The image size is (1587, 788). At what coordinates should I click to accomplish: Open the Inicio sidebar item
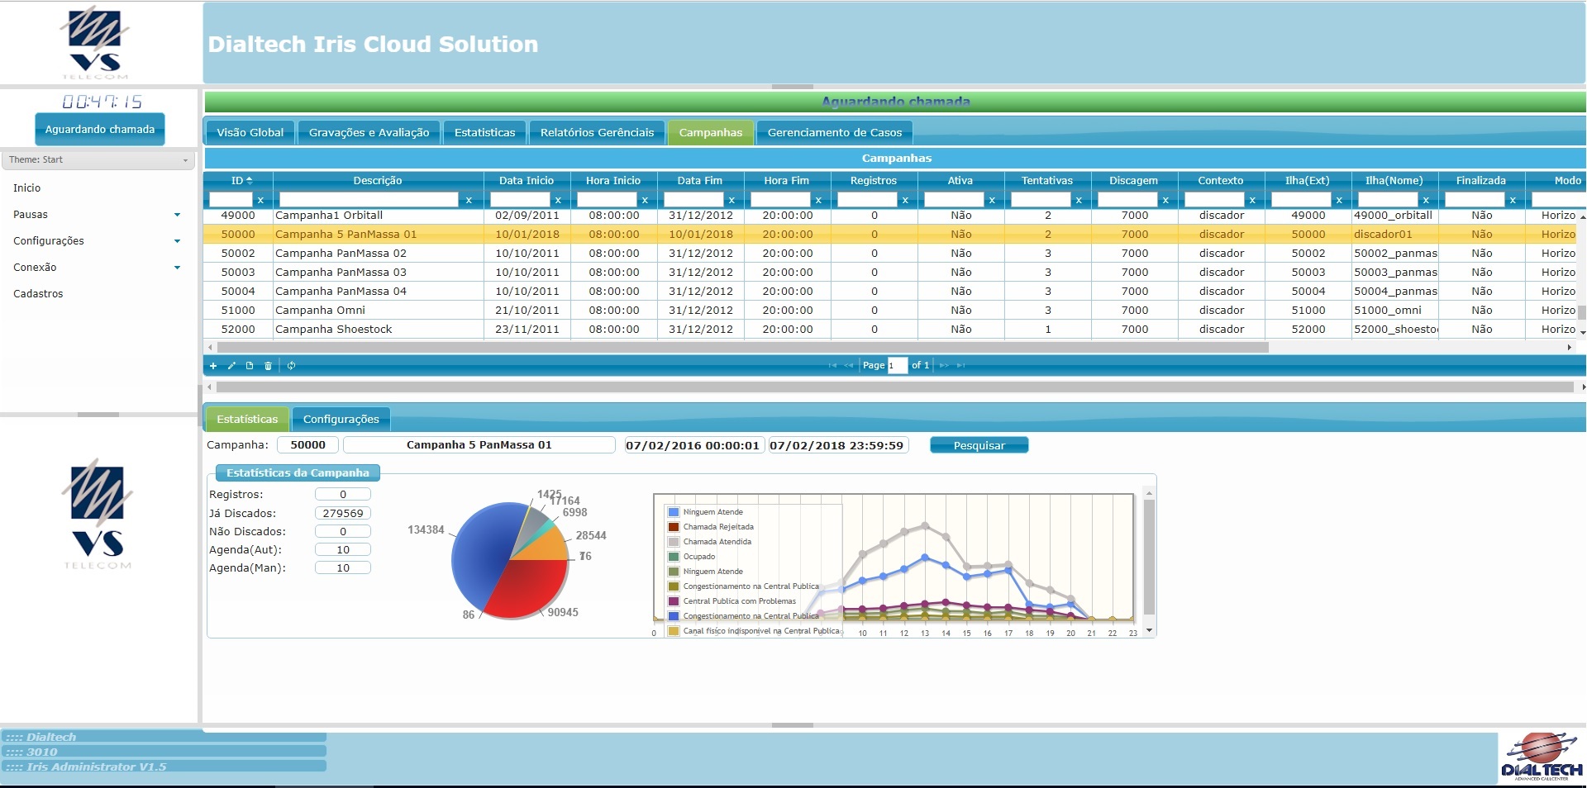coord(26,188)
